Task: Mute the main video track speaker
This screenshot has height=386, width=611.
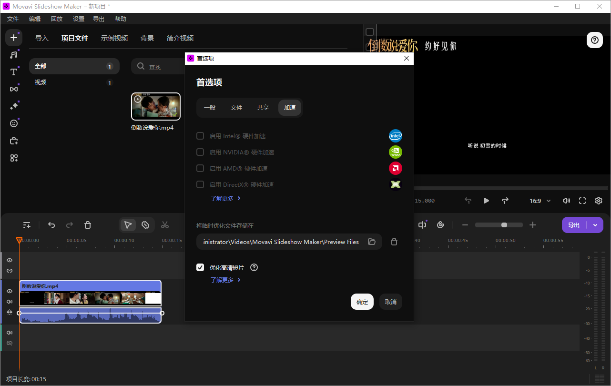Action: click(10, 302)
